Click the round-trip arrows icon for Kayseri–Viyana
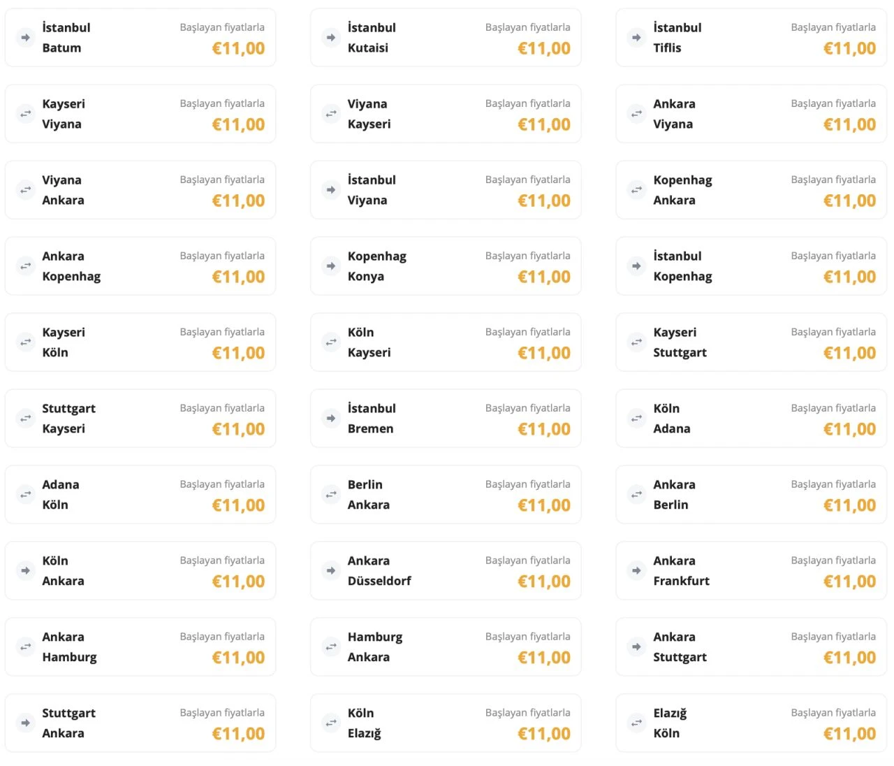 pyautogui.click(x=26, y=114)
